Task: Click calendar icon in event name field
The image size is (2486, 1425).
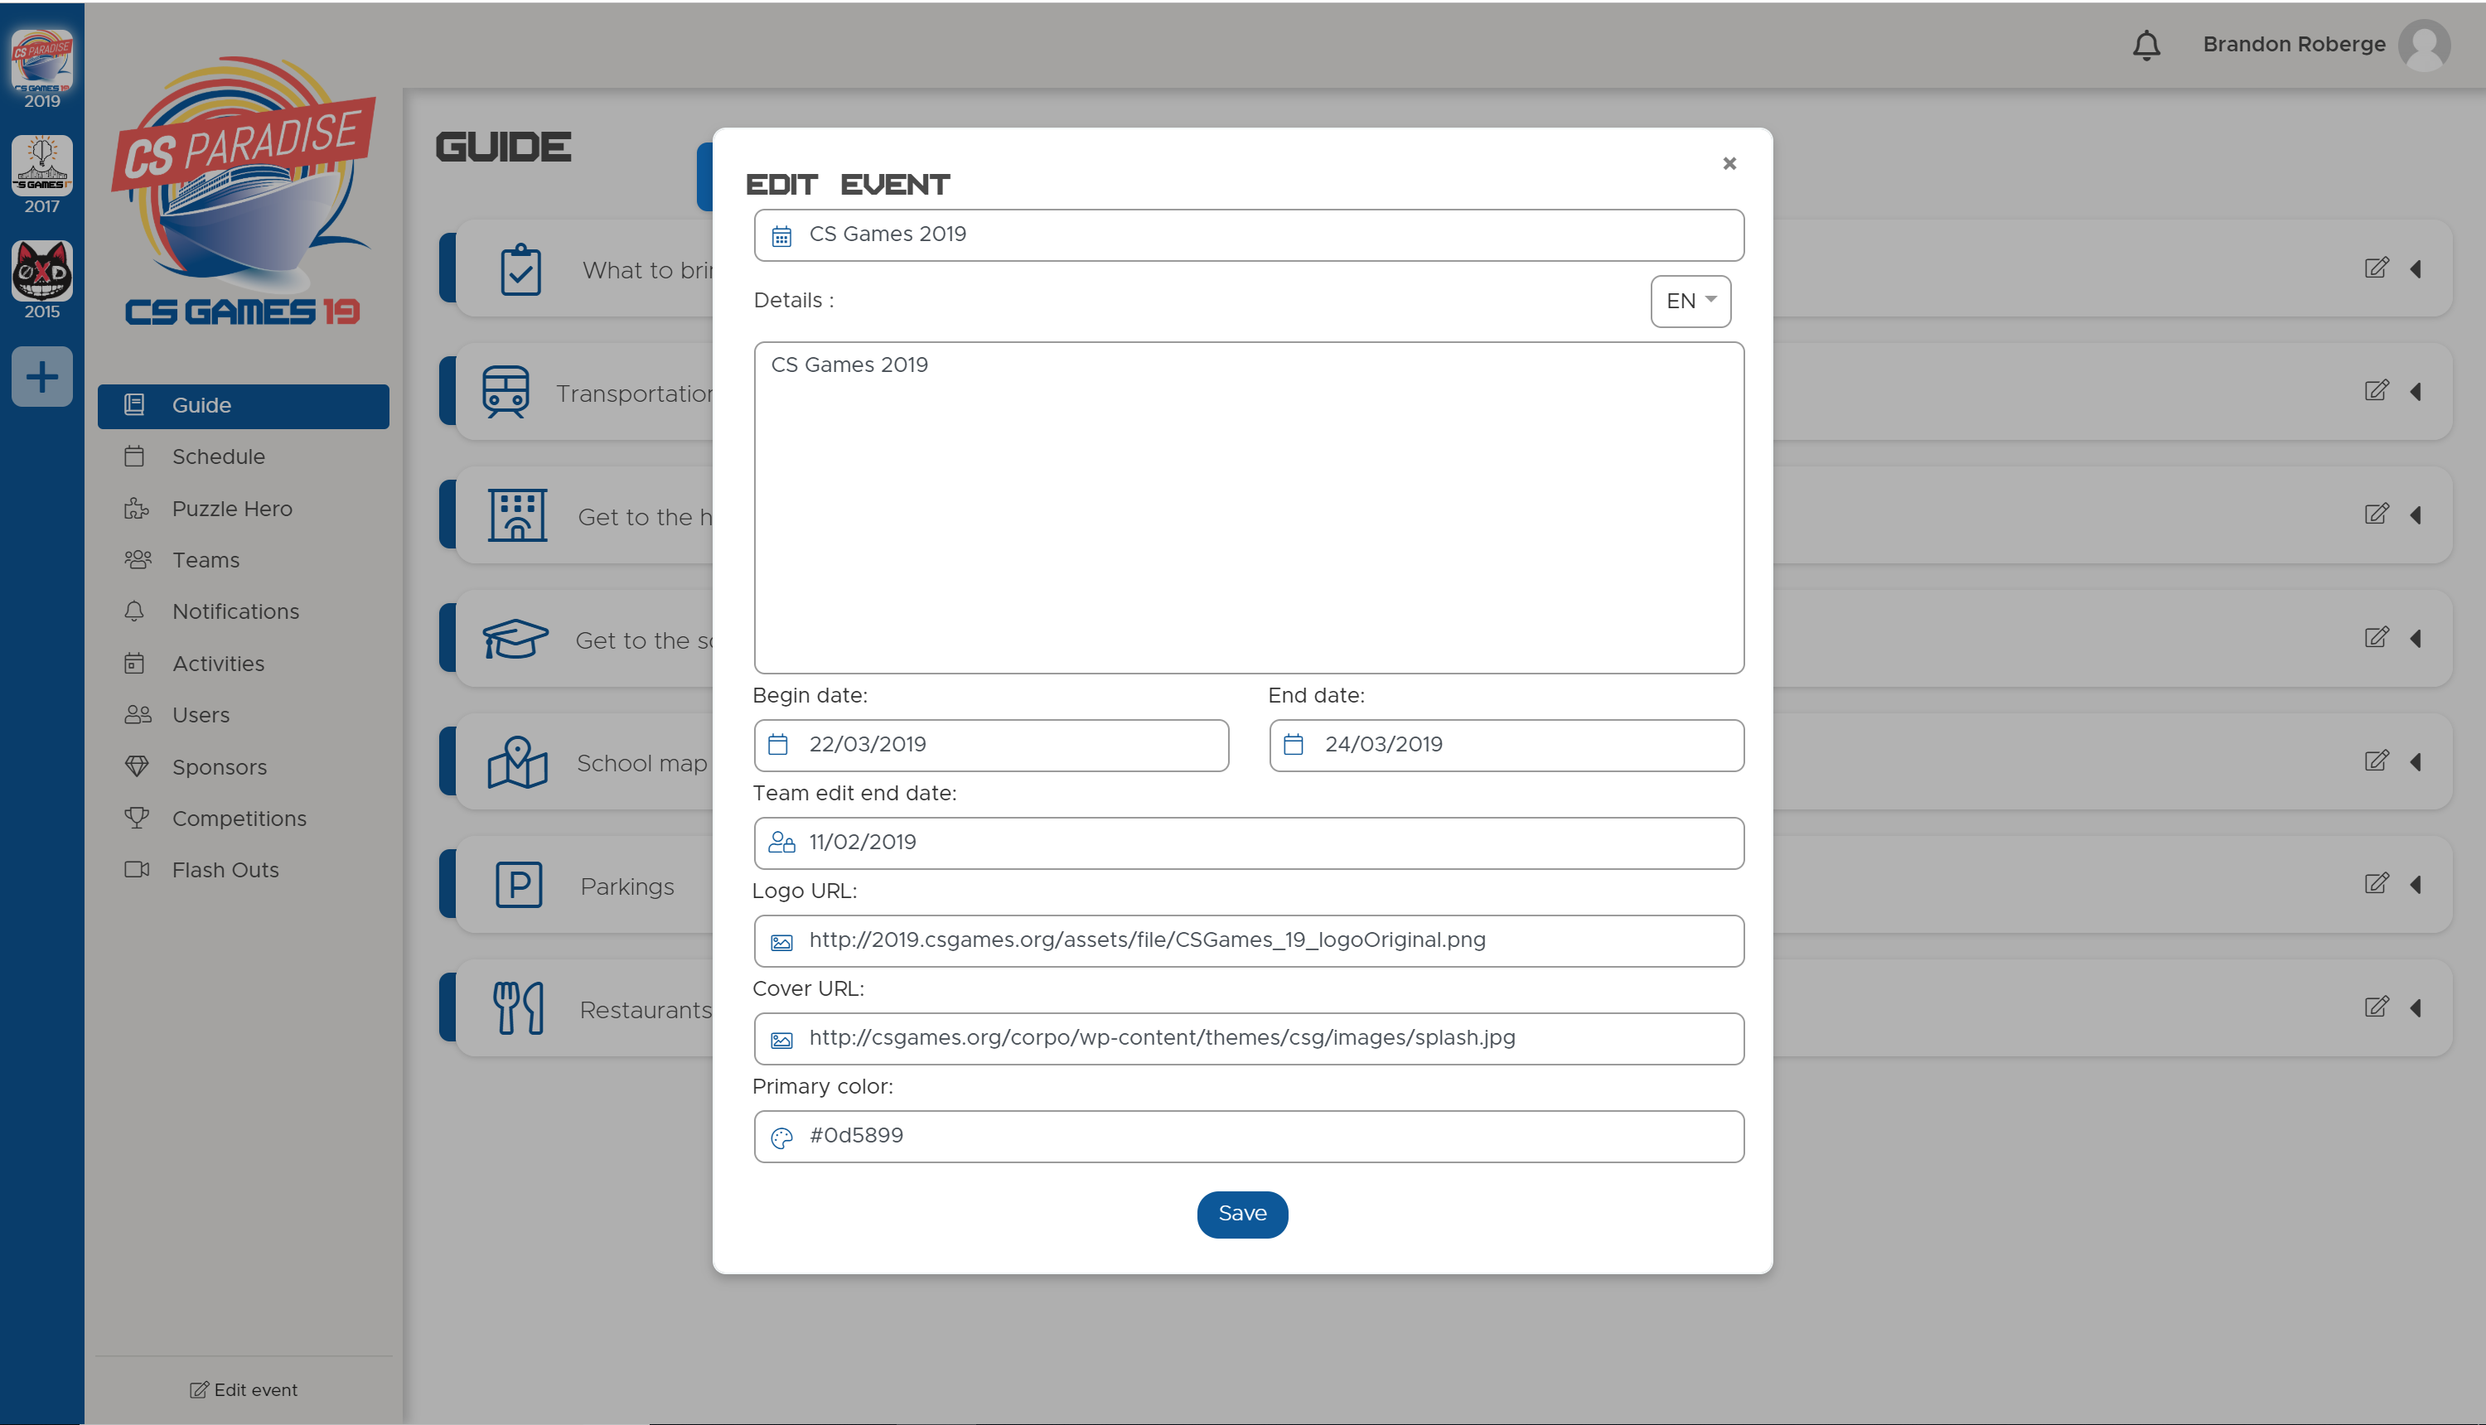Action: (781, 236)
